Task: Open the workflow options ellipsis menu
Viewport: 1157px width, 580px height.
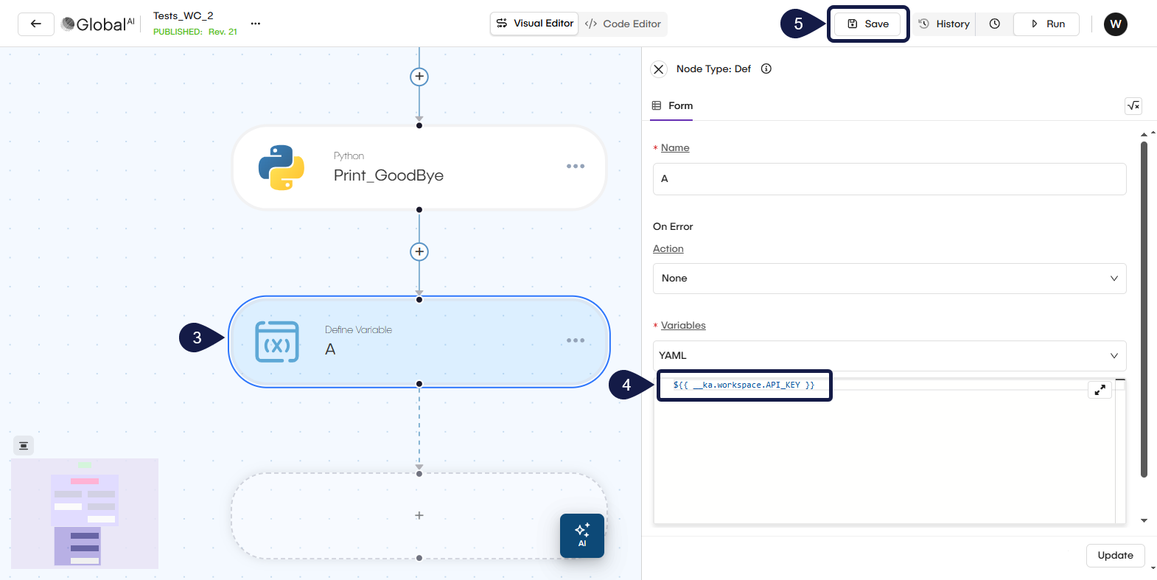Action: click(255, 24)
